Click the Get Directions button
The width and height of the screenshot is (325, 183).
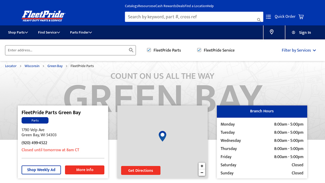141,170
